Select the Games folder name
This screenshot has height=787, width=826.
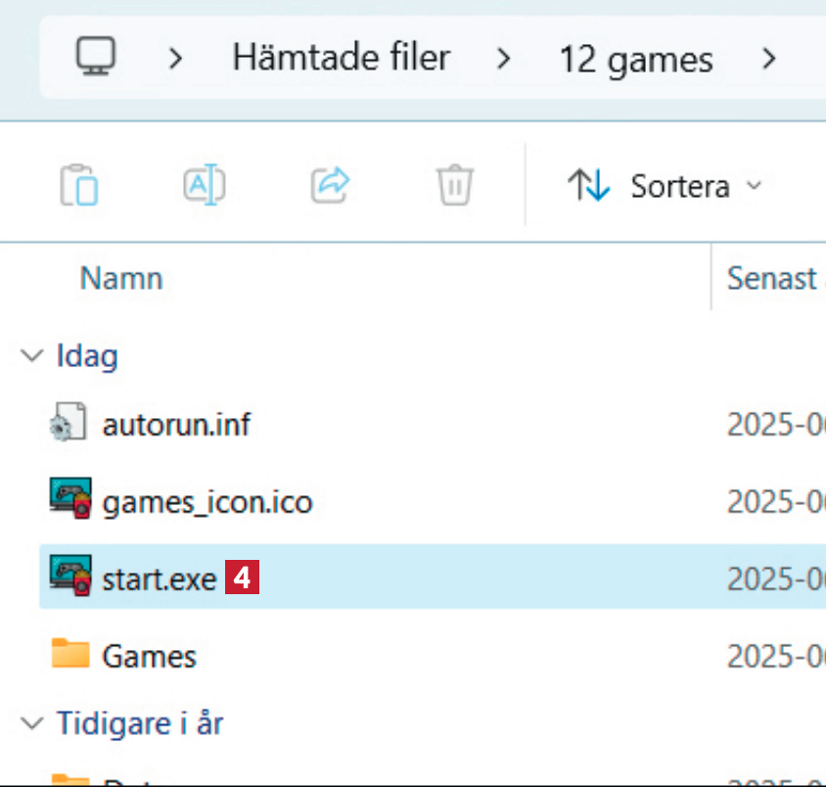tap(149, 656)
